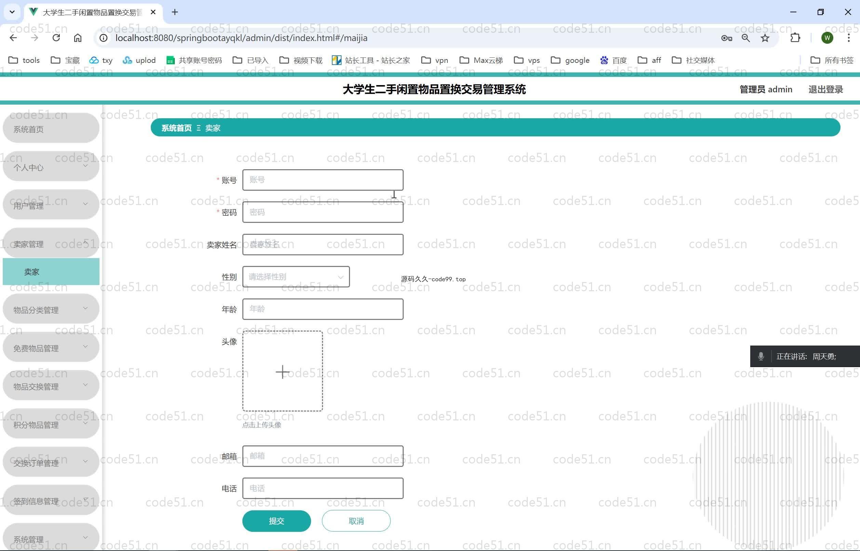Open the tools bookmark folder

(x=24, y=60)
